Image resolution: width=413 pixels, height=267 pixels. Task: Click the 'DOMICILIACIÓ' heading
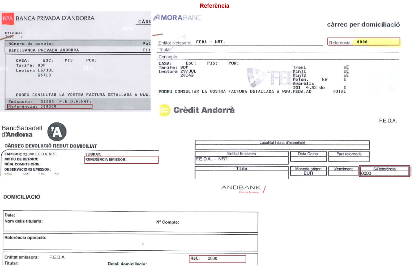pyautogui.click(x=22, y=197)
